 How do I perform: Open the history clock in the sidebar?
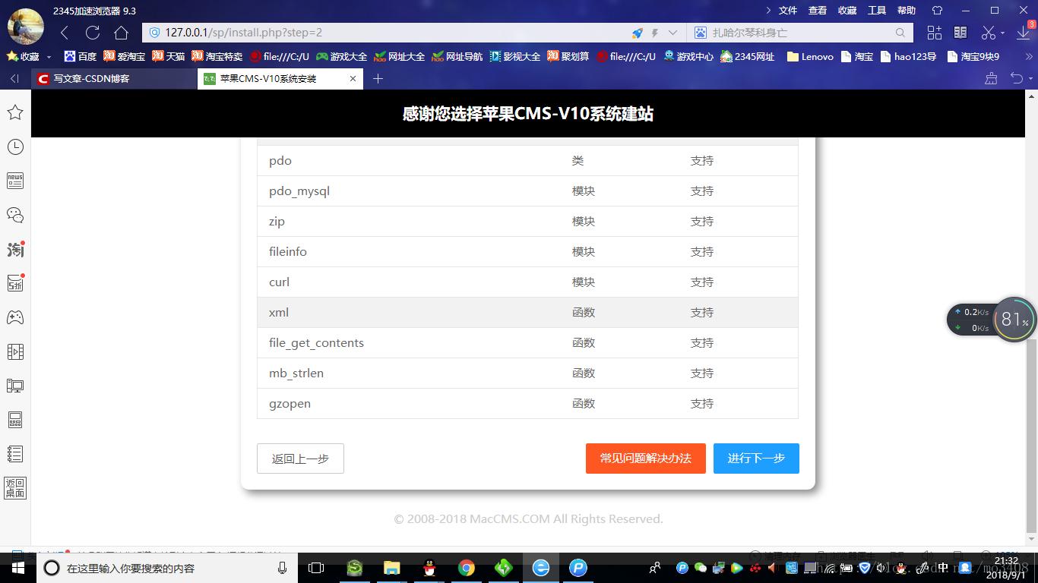[15, 147]
